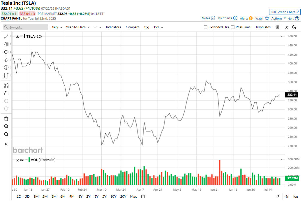This screenshot has height=202, width=307.
Task: Collapse the drawing tools sidebar
Action: tap(6, 144)
